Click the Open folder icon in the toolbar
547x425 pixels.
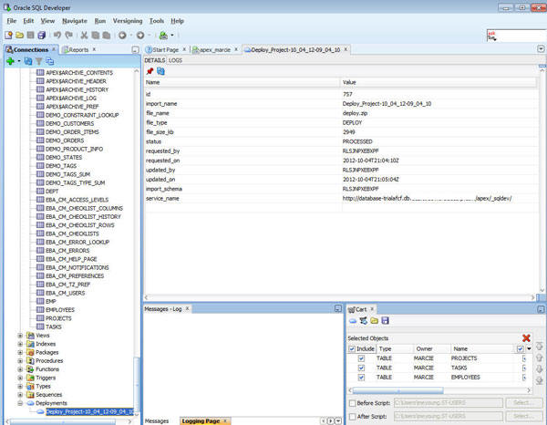(x=20, y=35)
